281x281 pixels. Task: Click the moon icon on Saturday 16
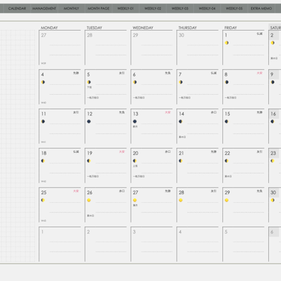click(x=272, y=122)
